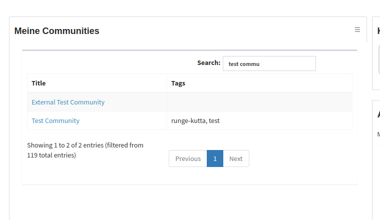
Task: Sort the table by Tags column
Action: pyautogui.click(x=259, y=83)
